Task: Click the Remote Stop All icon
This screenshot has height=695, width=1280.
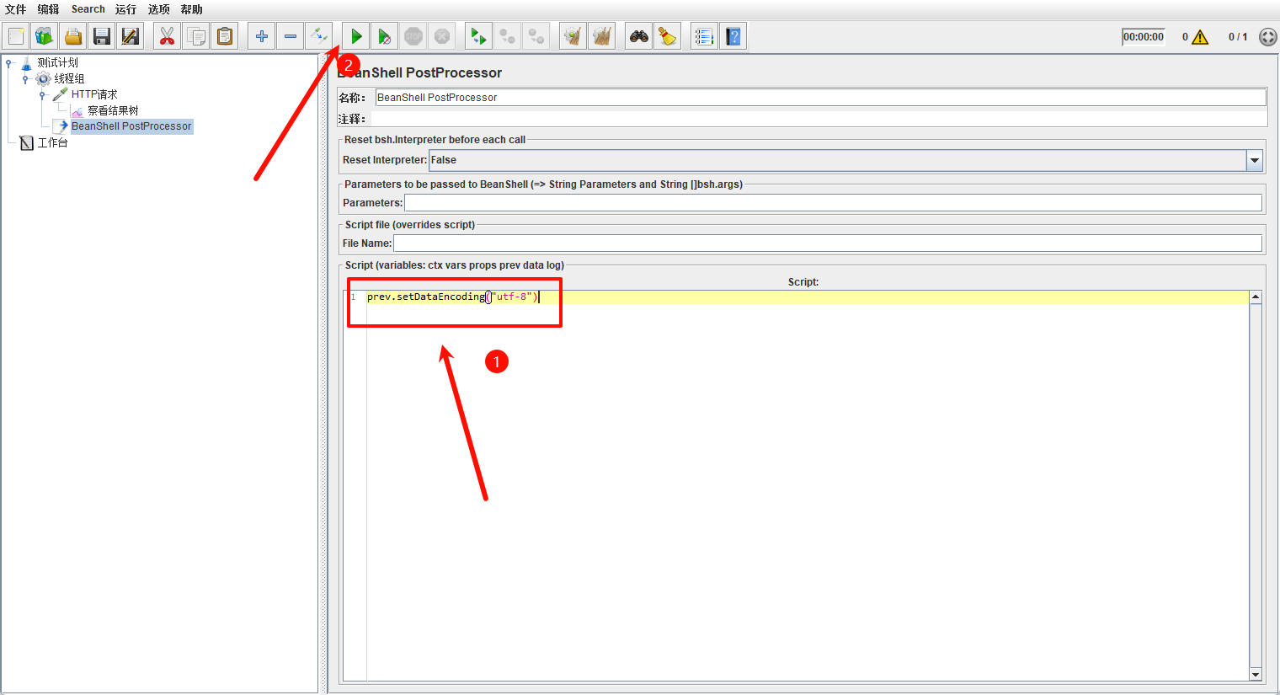Action: click(x=536, y=36)
